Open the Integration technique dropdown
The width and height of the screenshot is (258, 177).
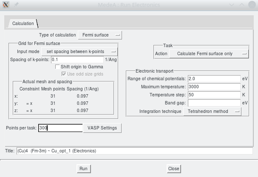pos(212,112)
